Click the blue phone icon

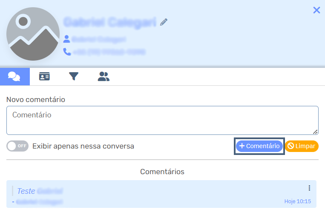click(x=67, y=52)
